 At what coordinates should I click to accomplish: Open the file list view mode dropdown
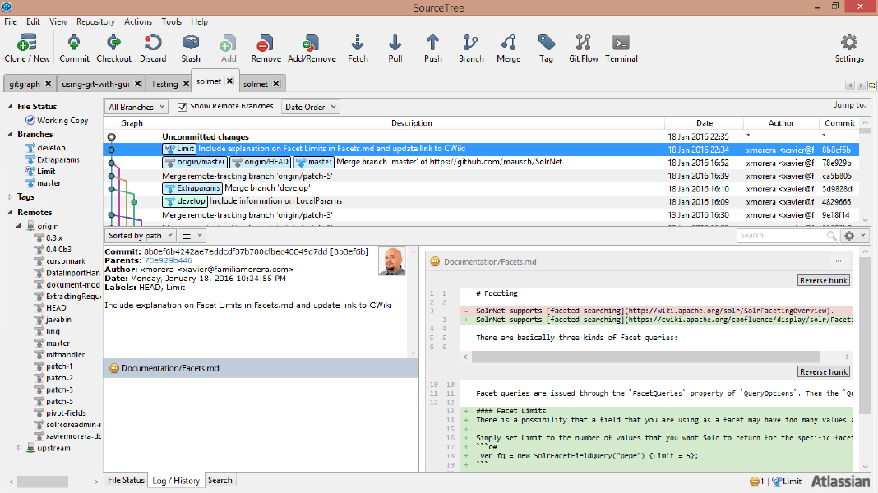[192, 236]
